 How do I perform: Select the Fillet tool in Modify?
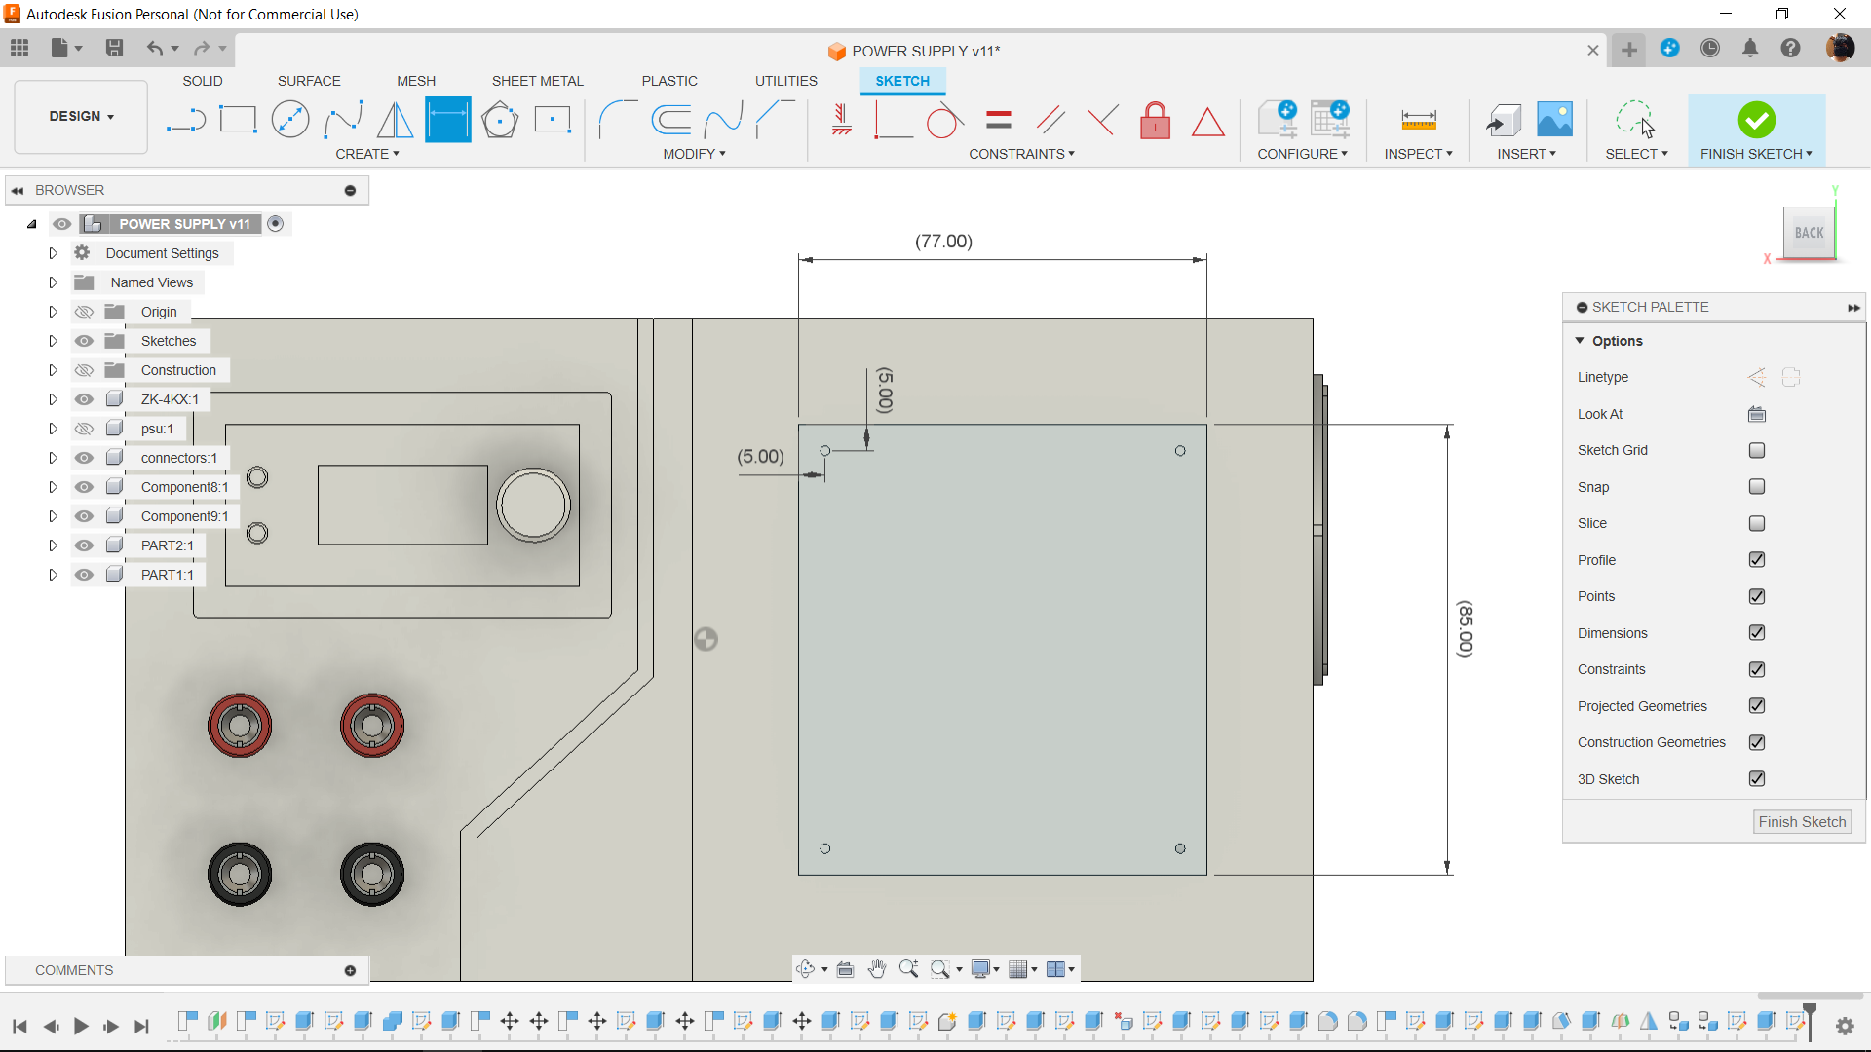617,120
